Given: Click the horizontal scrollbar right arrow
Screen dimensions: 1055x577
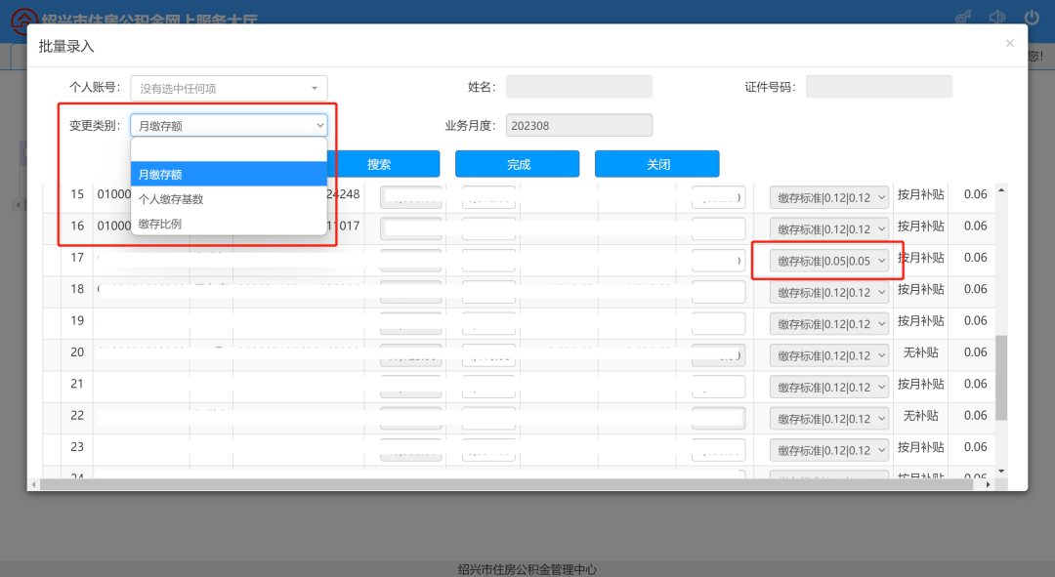Looking at the screenshot, I should 988,484.
